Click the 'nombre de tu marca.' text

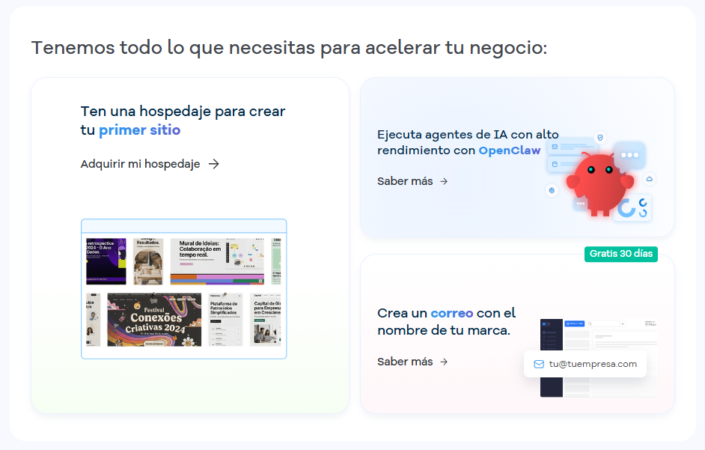pos(444,330)
